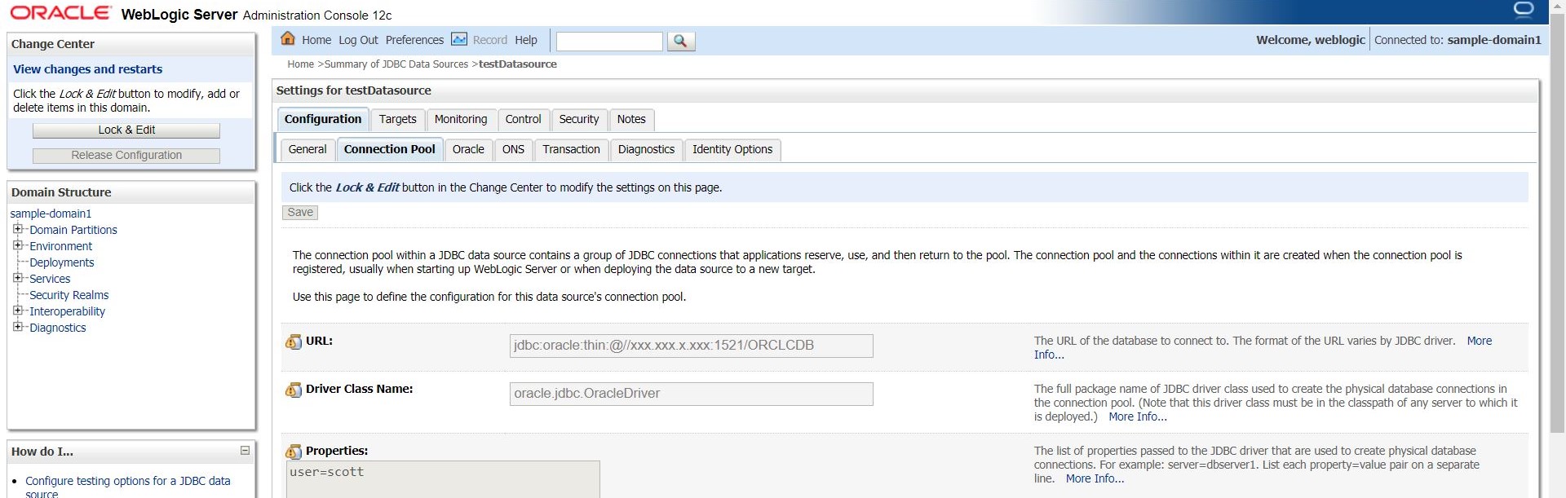Click the Record toolbar link
Viewport: 1566px width, 498px height.
(489, 40)
